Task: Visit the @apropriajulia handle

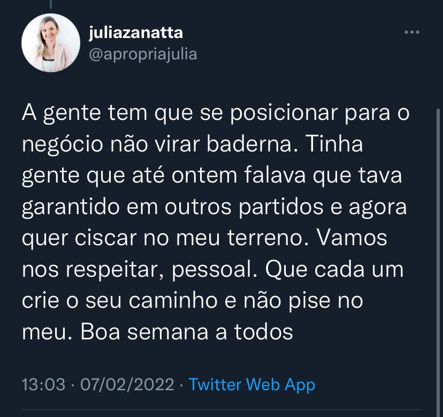Action: (x=143, y=54)
